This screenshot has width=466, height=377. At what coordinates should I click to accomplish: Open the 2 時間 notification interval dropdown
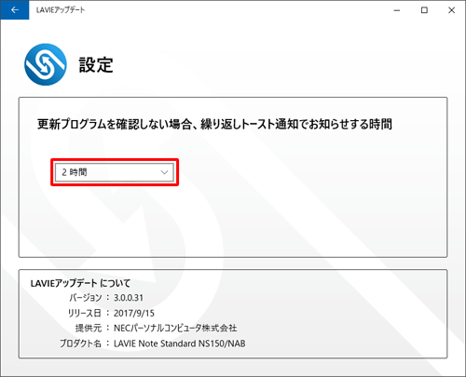point(115,172)
